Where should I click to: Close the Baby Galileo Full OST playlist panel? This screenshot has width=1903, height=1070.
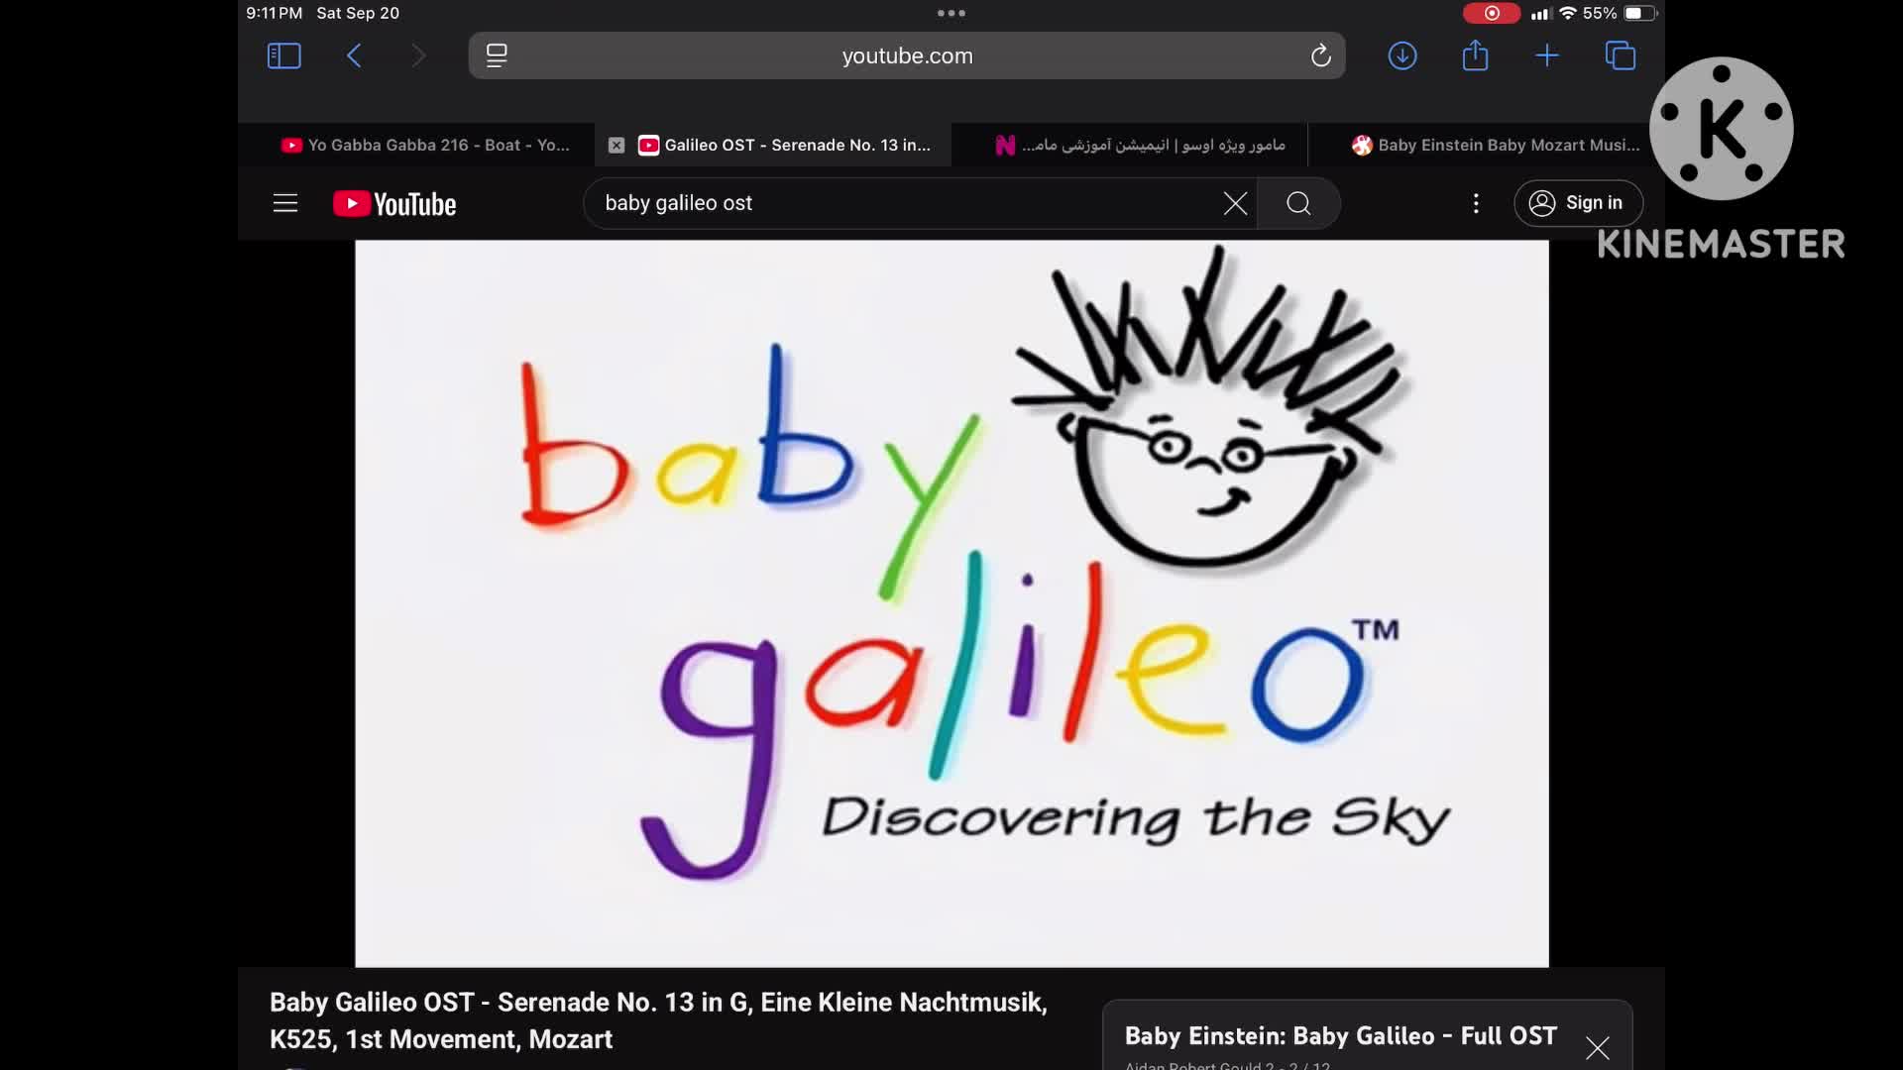[x=1597, y=1047]
